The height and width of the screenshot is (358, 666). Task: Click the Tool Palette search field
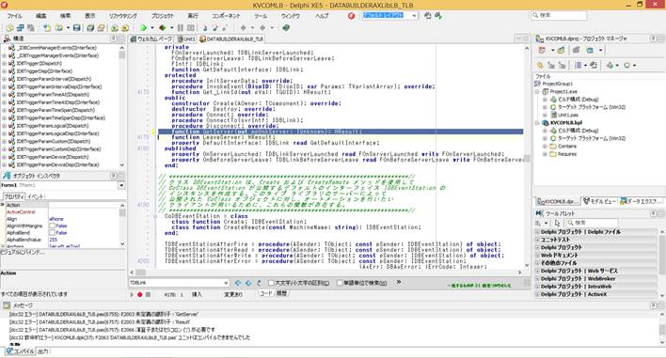point(592,223)
